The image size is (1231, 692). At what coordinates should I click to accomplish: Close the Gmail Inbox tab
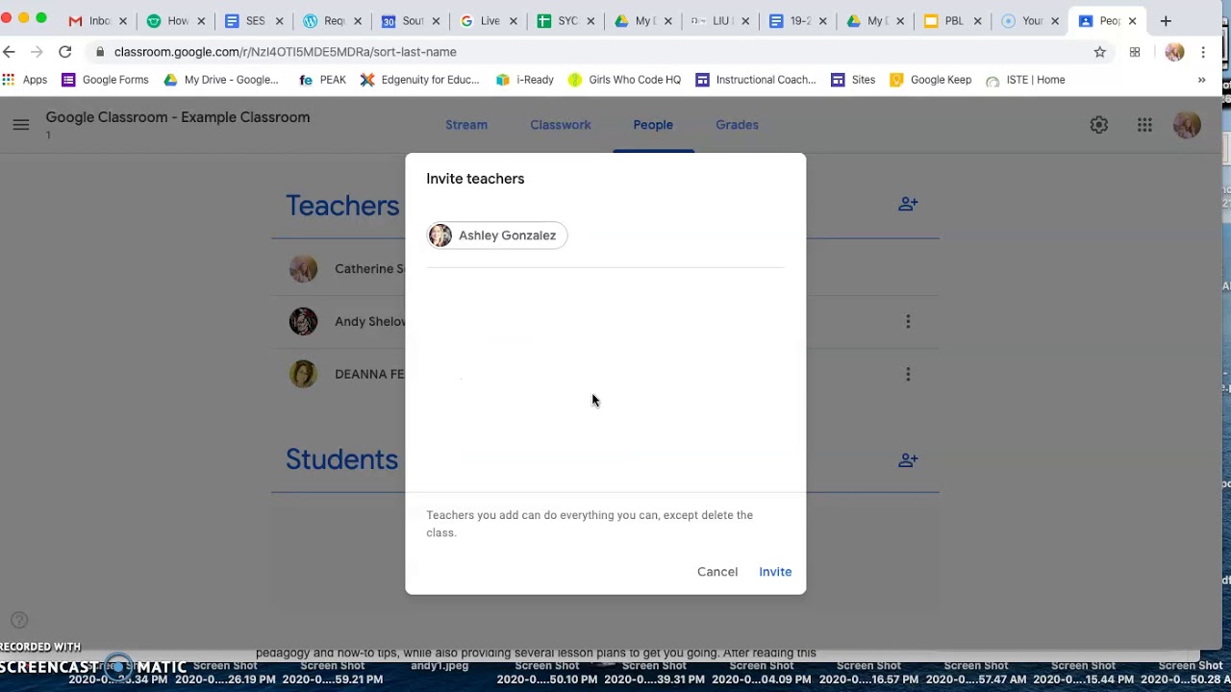tap(122, 21)
